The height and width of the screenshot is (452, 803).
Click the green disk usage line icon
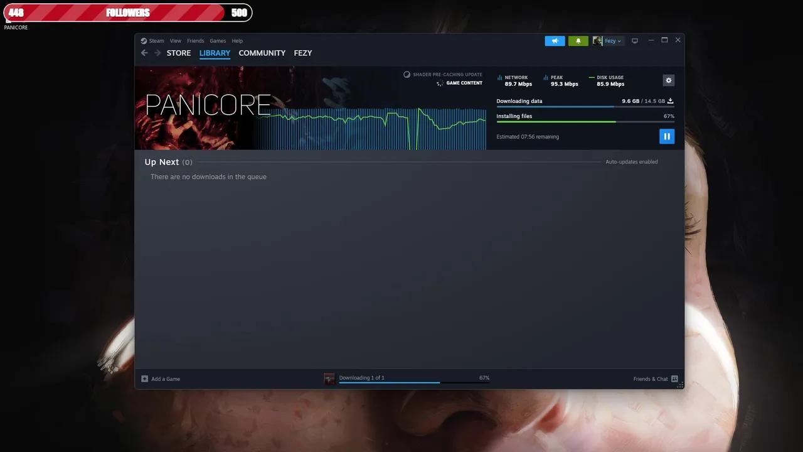pos(592,78)
